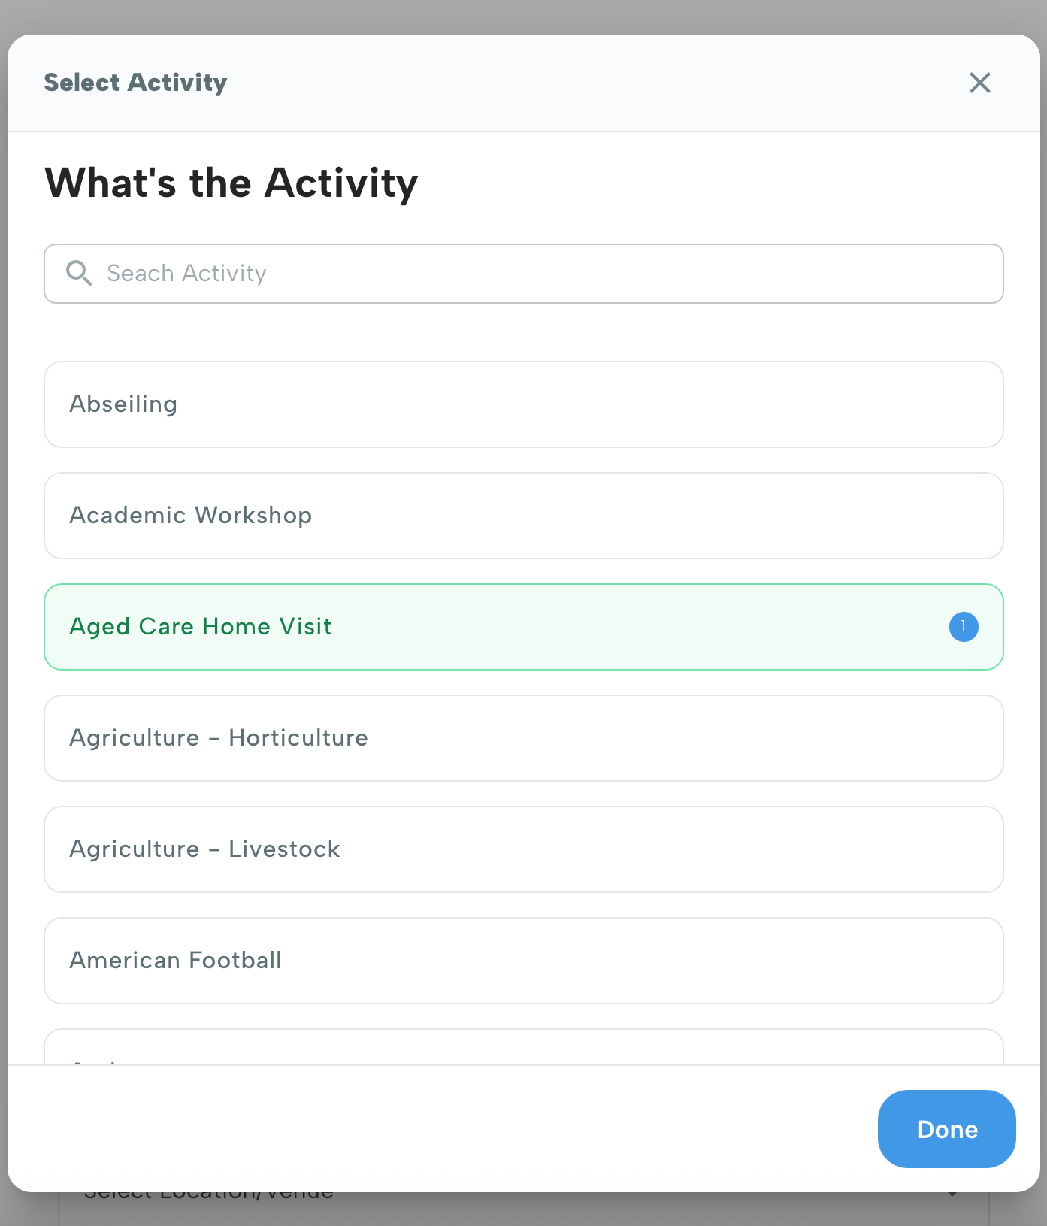Select the Abseiling activity
This screenshot has height=1226, width=1047.
[523, 404]
